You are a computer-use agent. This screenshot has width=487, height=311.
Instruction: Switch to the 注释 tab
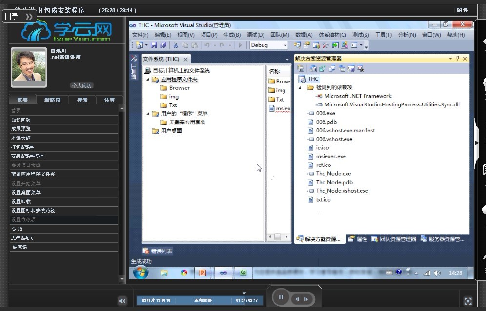tap(110, 100)
